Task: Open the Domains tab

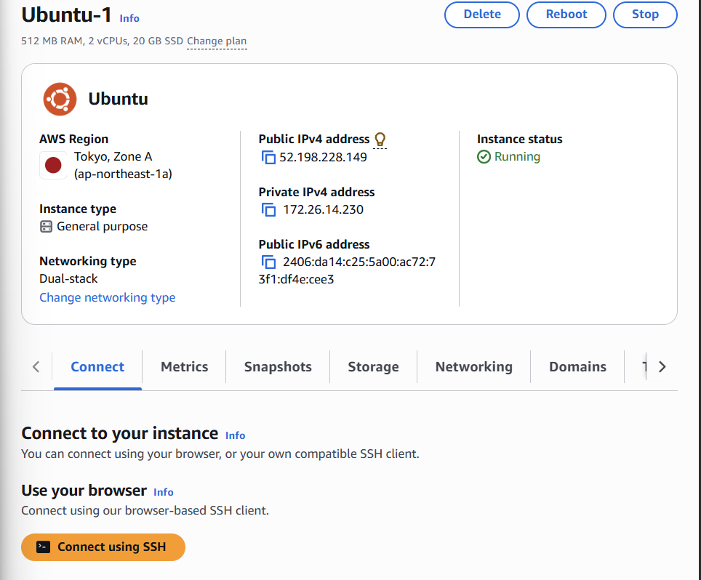Action: (x=577, y=367)
